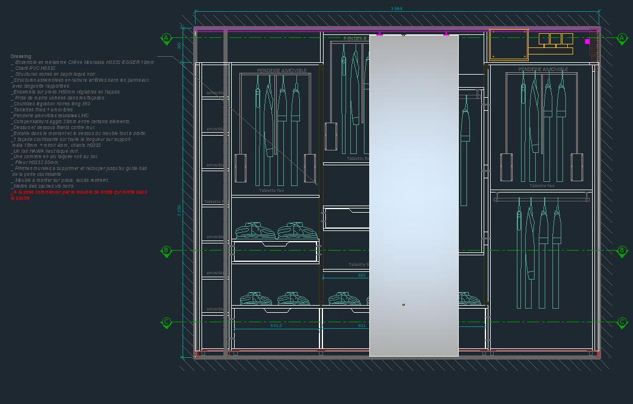Select the right section marker B
The image size is (633, 404).
(622, 251)
